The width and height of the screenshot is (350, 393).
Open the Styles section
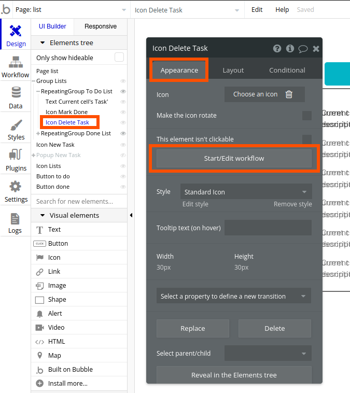[16, 129]
